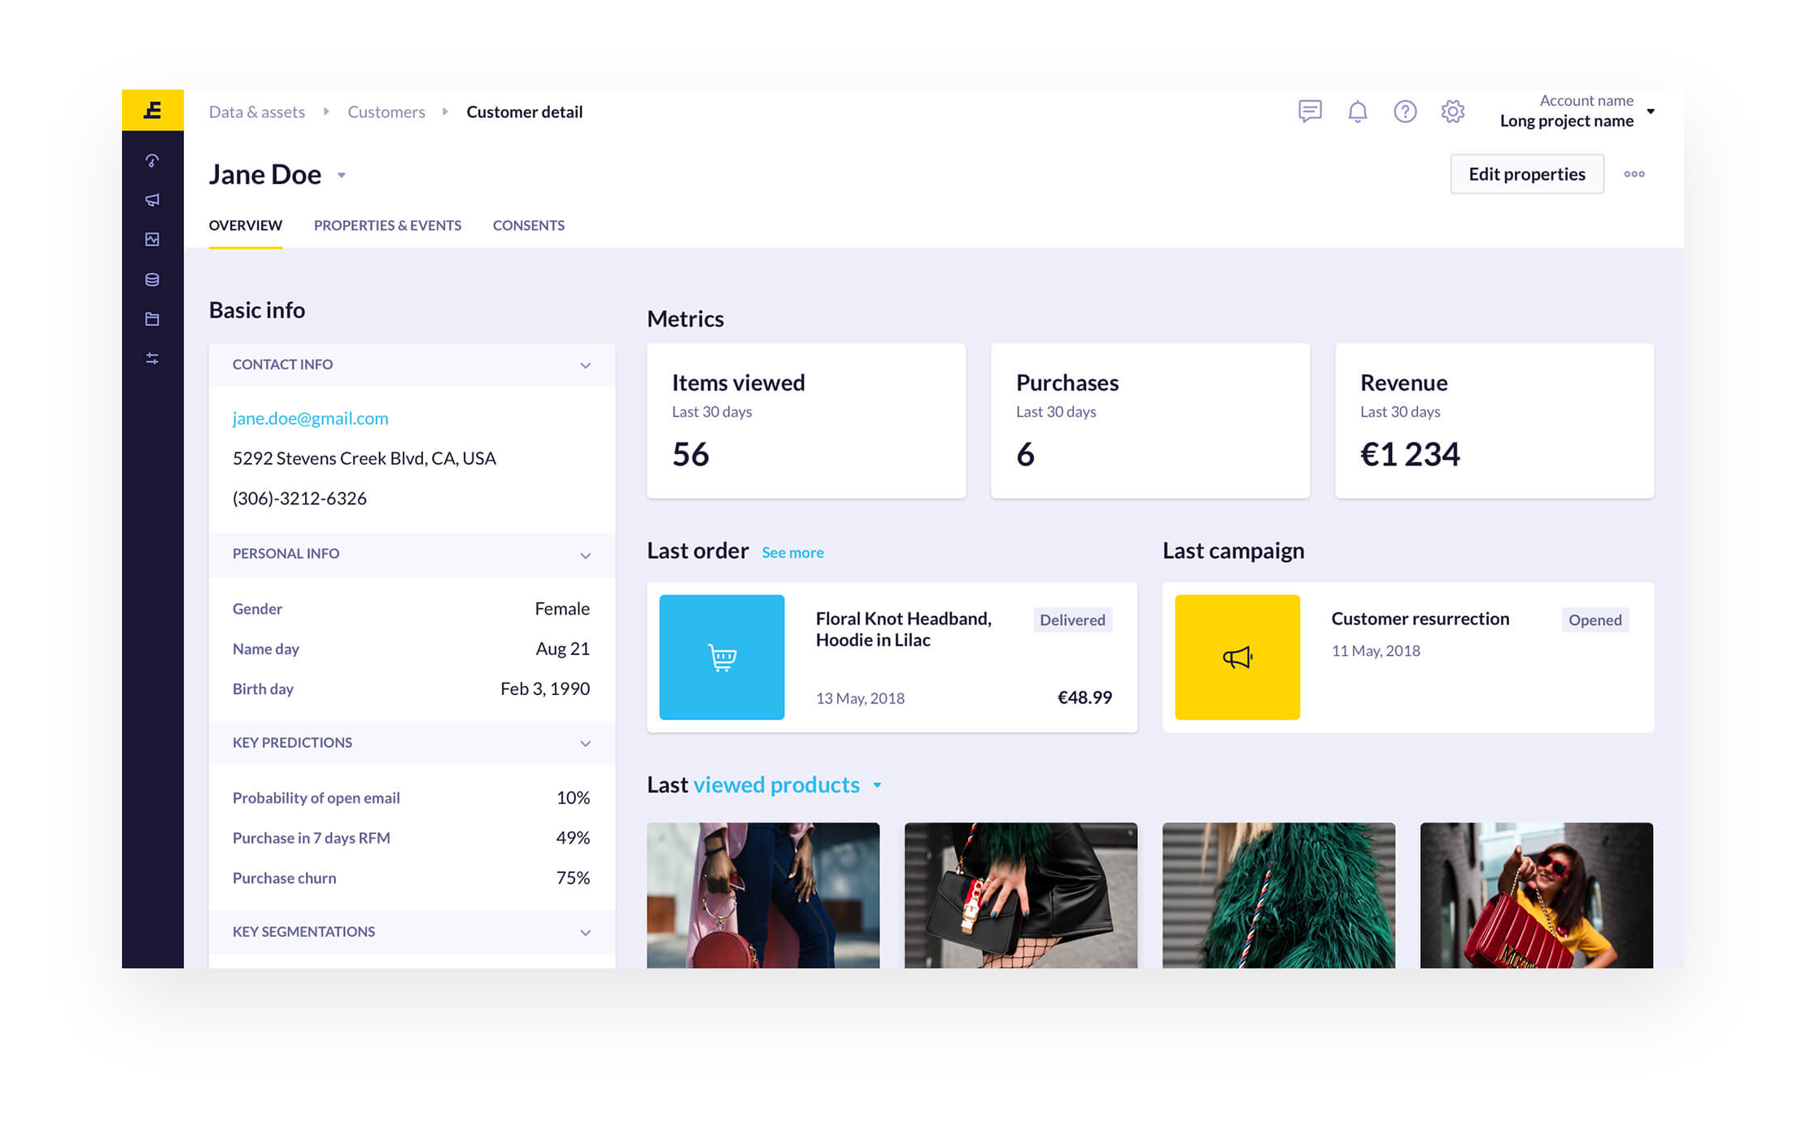Click the chat/comments icon
Viewport: 1806px width, 1123px height.
tap(1310, 111)
